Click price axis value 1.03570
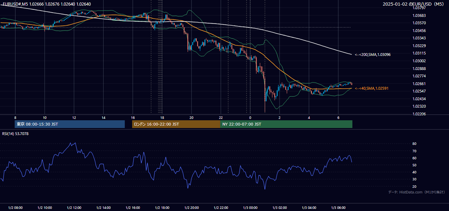 [x=419, y=23]
